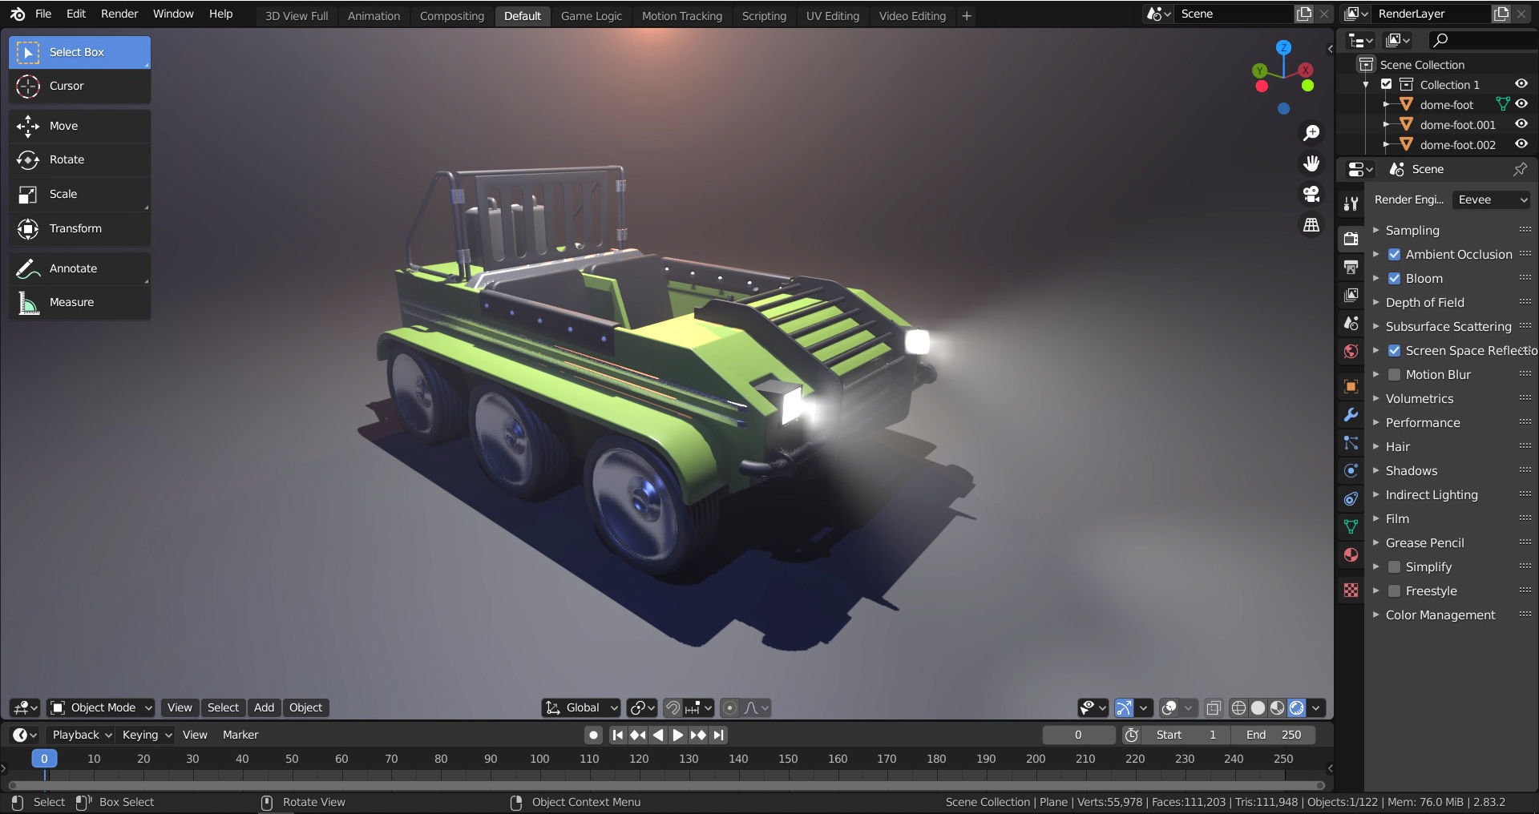
Task: Click the Blender logo menu
Action: pos(18,14)
